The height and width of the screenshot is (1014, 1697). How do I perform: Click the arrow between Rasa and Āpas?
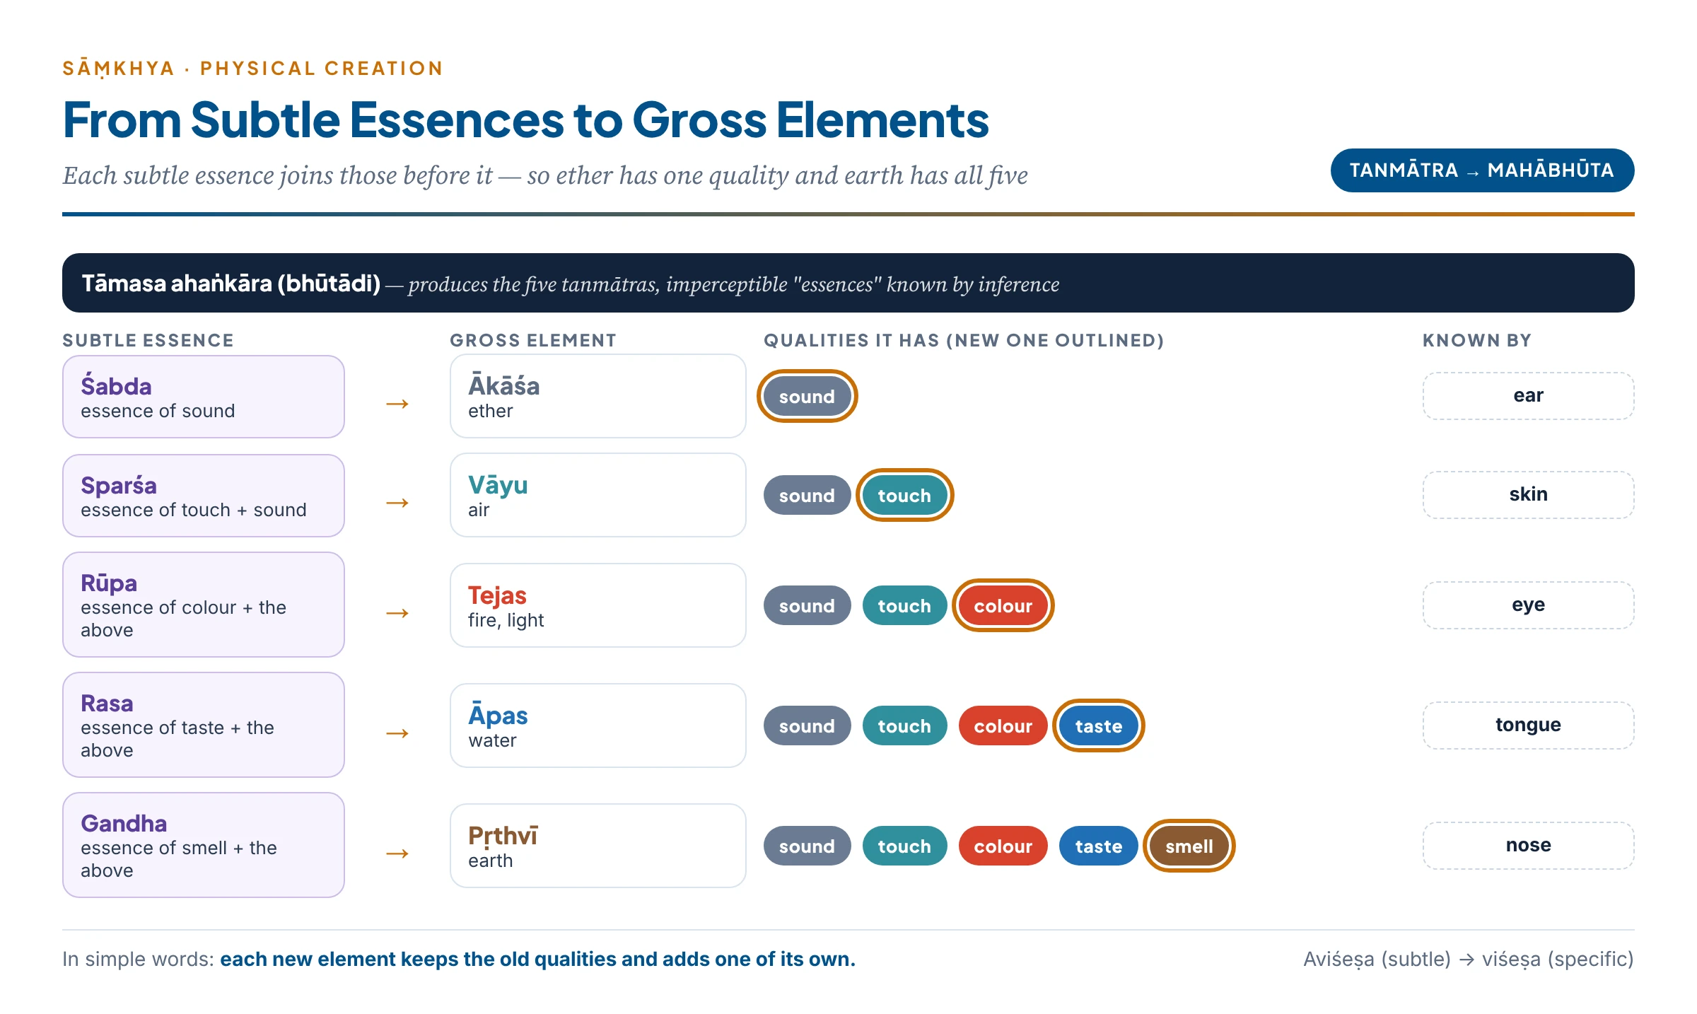397,733
